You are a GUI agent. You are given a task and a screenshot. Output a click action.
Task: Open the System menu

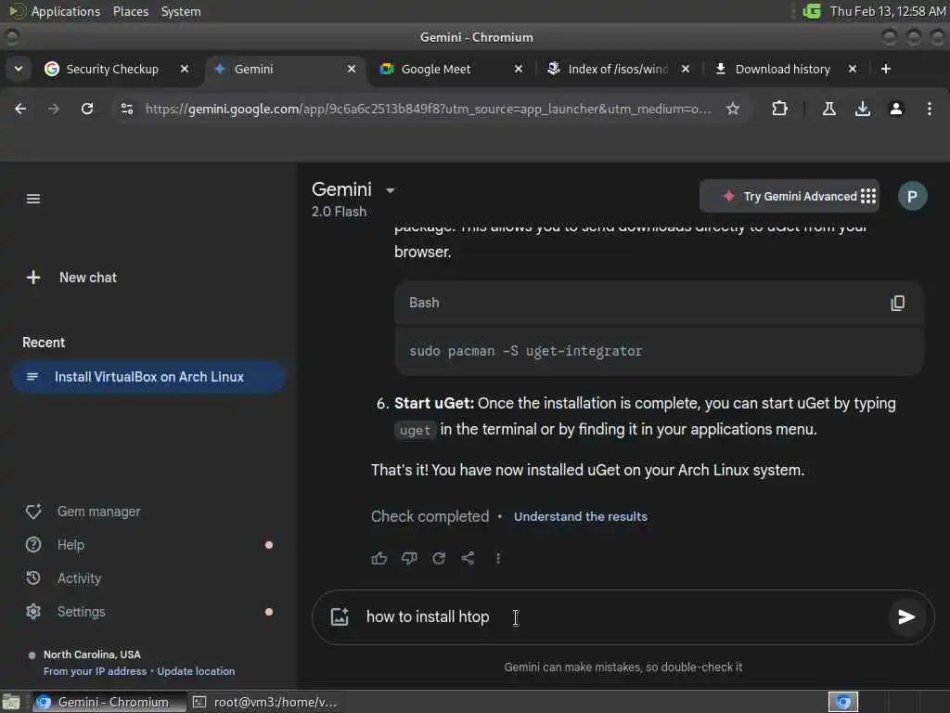point(181,11)
